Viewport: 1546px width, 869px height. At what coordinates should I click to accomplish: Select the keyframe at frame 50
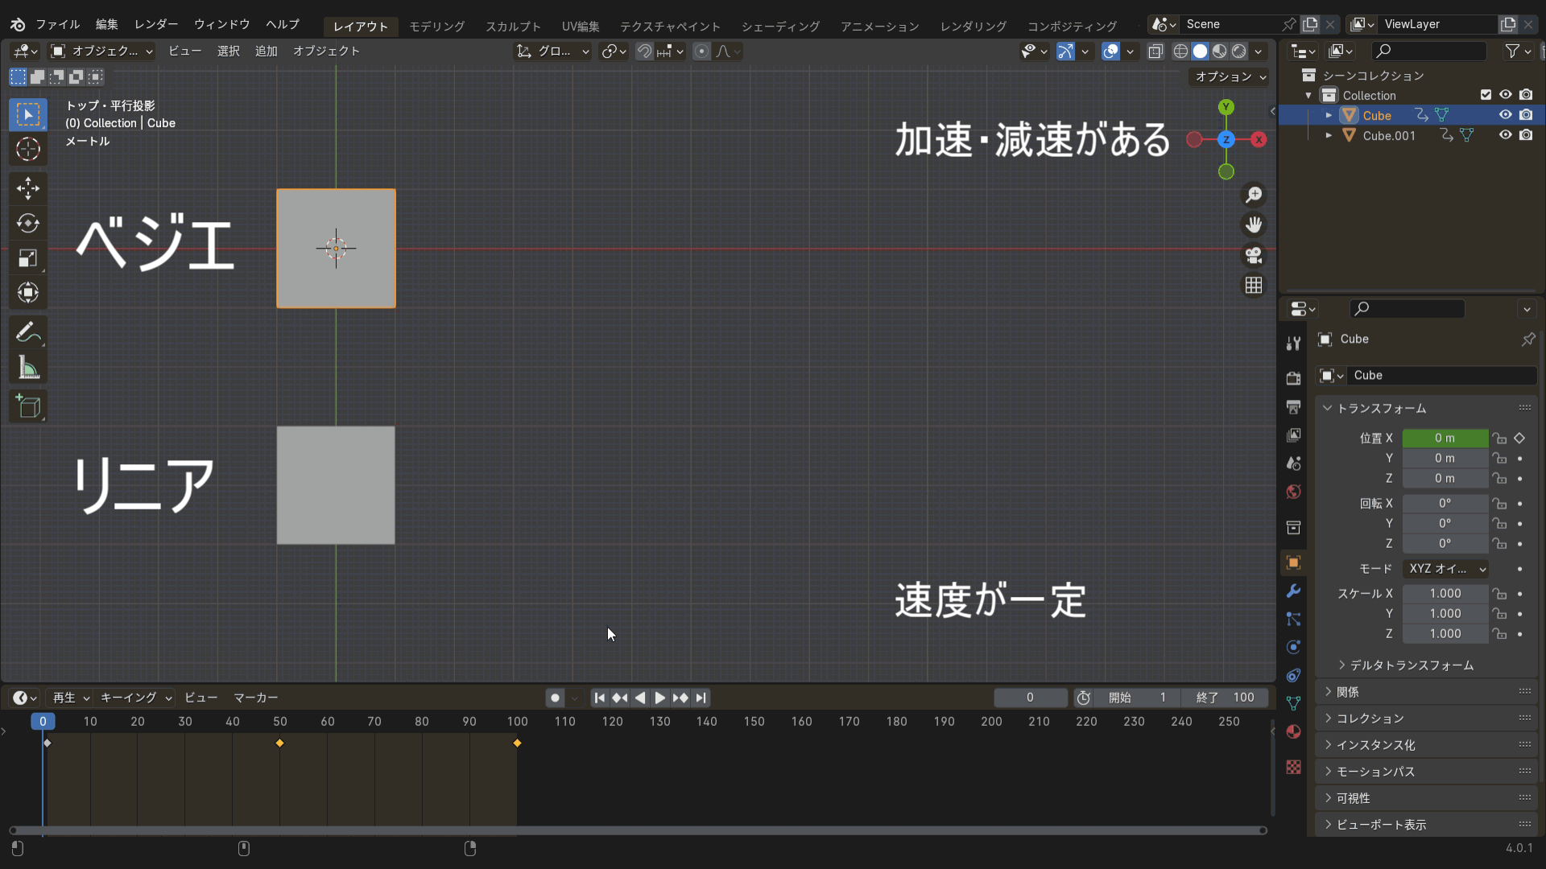(x=279, y=743)
